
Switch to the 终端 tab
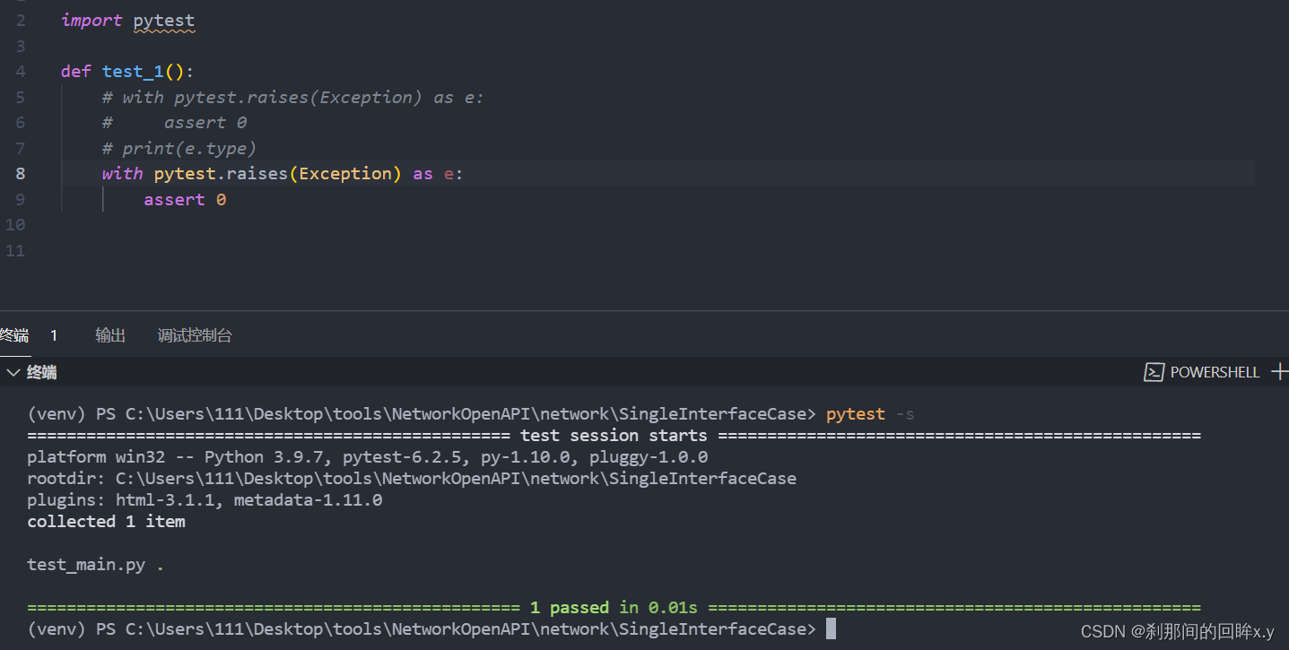click(14, 335)
